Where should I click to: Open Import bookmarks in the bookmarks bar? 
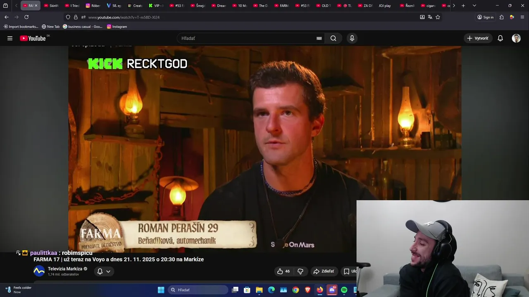coord(21,26)
